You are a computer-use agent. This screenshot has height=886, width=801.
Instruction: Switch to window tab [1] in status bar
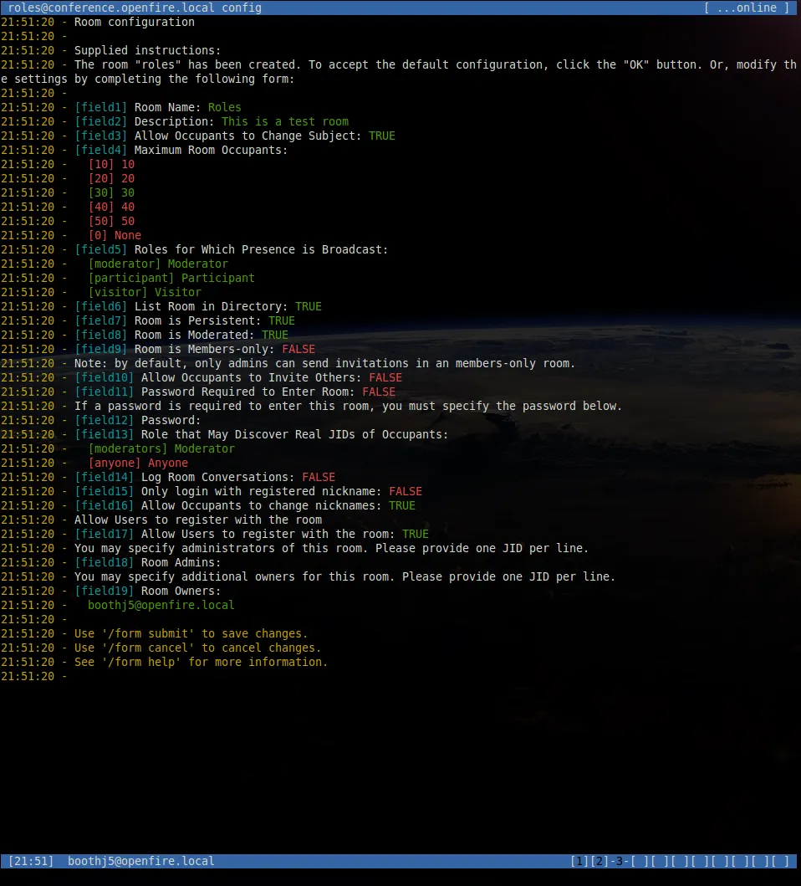tap(579, 861)
